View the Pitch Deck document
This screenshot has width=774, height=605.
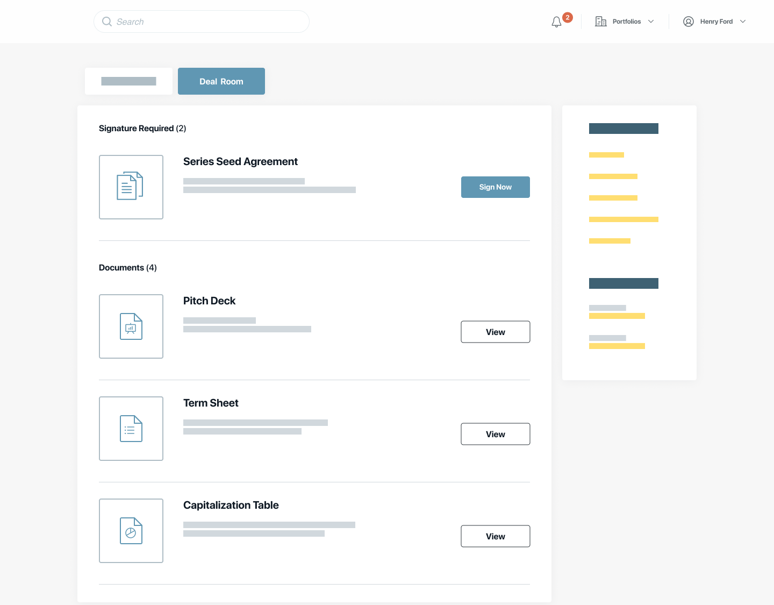pos(495,332)
